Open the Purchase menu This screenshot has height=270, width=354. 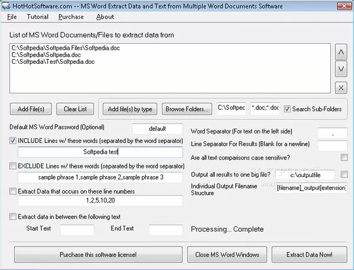(x=71, y=17)
